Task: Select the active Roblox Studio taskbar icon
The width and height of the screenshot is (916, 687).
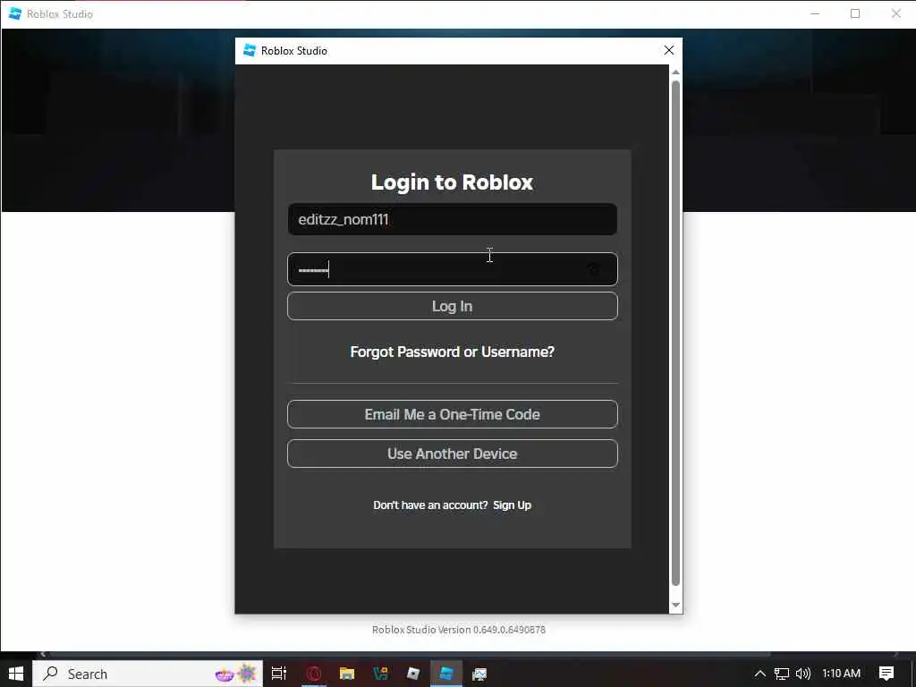Action: (446, 674)
